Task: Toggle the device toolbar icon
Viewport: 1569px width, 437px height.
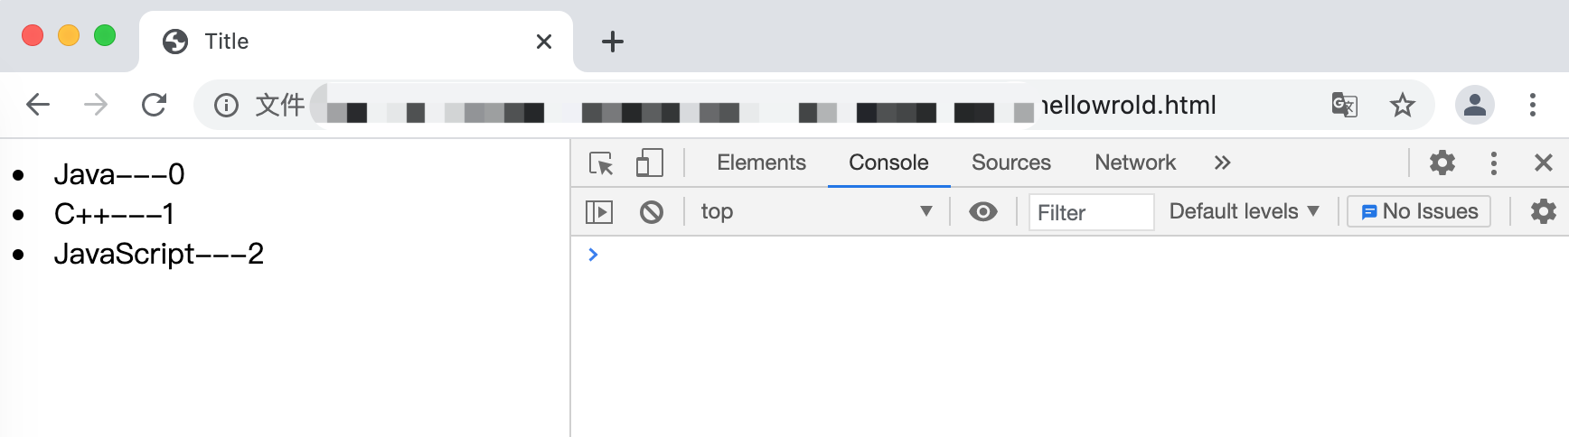Action: (649, 163)
